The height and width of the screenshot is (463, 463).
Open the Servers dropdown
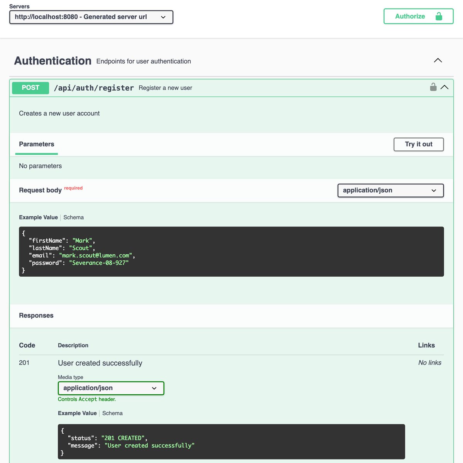[x=91, y=17]
